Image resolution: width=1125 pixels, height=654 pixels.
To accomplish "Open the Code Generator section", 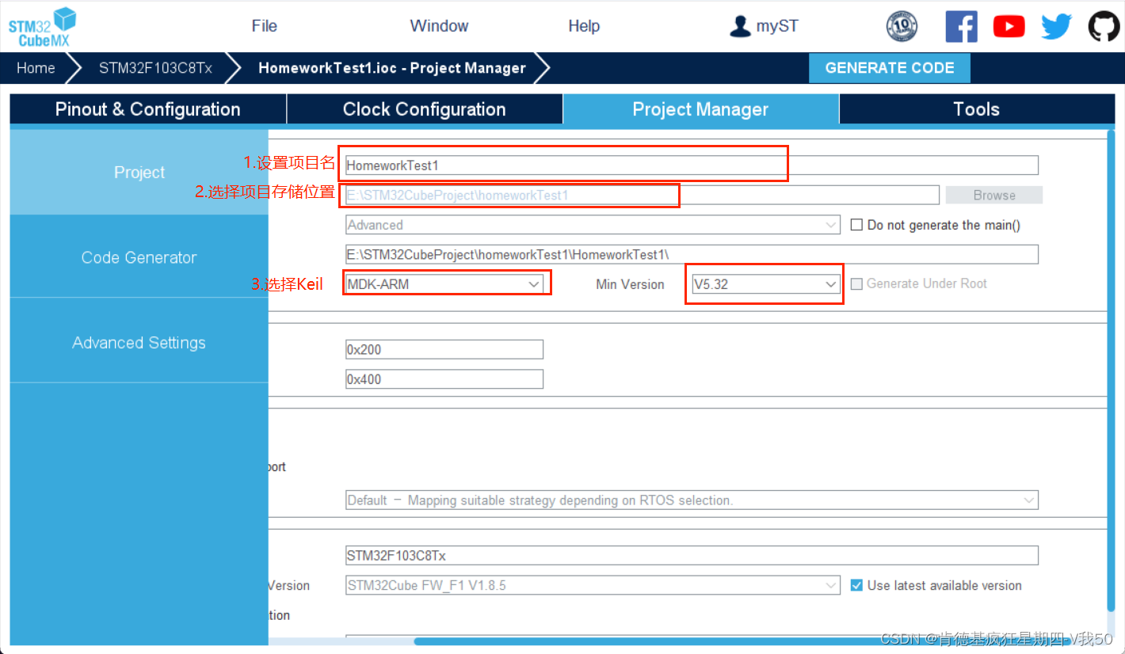I will pos(139,257).
